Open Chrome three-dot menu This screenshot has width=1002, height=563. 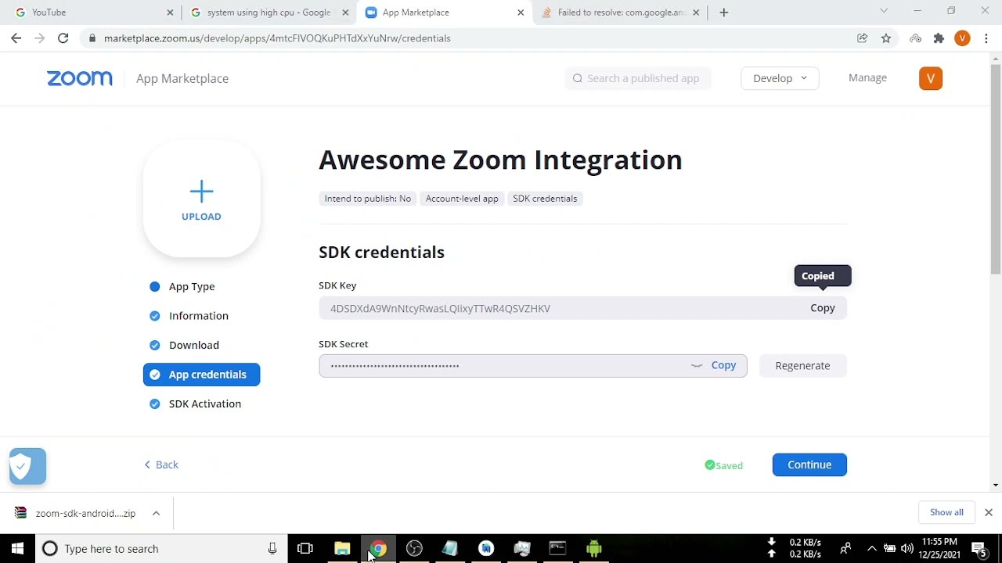[x=986, y=38]
